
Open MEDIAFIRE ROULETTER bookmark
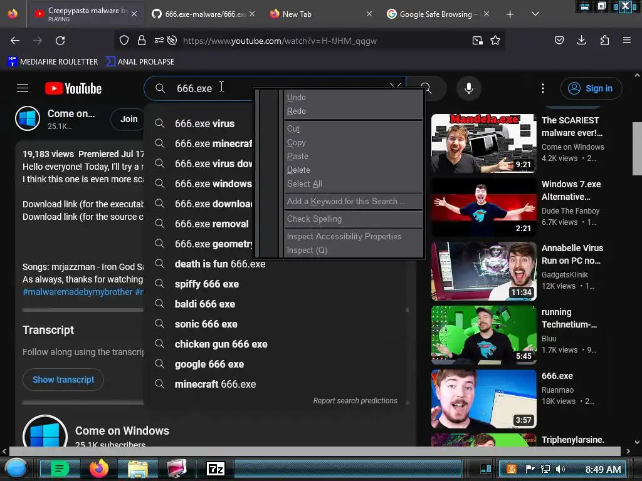[x=53, y=62]
